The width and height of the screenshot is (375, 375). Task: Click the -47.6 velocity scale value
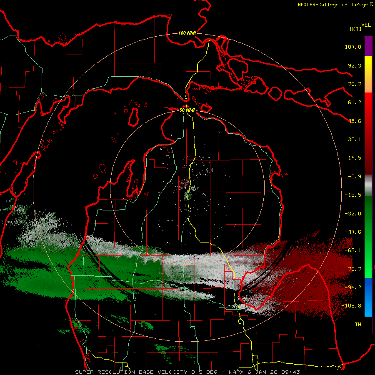click(x=353, y=232)
